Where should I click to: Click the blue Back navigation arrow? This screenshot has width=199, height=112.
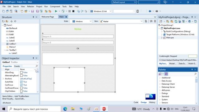150,11
